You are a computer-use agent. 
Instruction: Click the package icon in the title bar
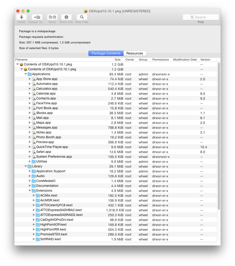pyautogui.click(x=86, y=11)
